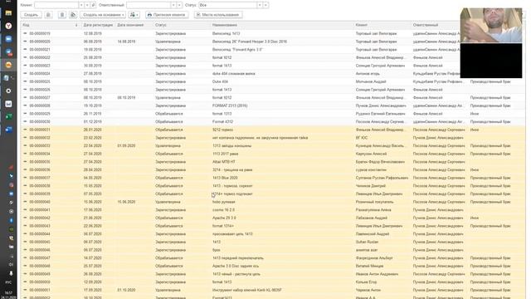Select row проскакивает цепь 1413

(273, 234)
